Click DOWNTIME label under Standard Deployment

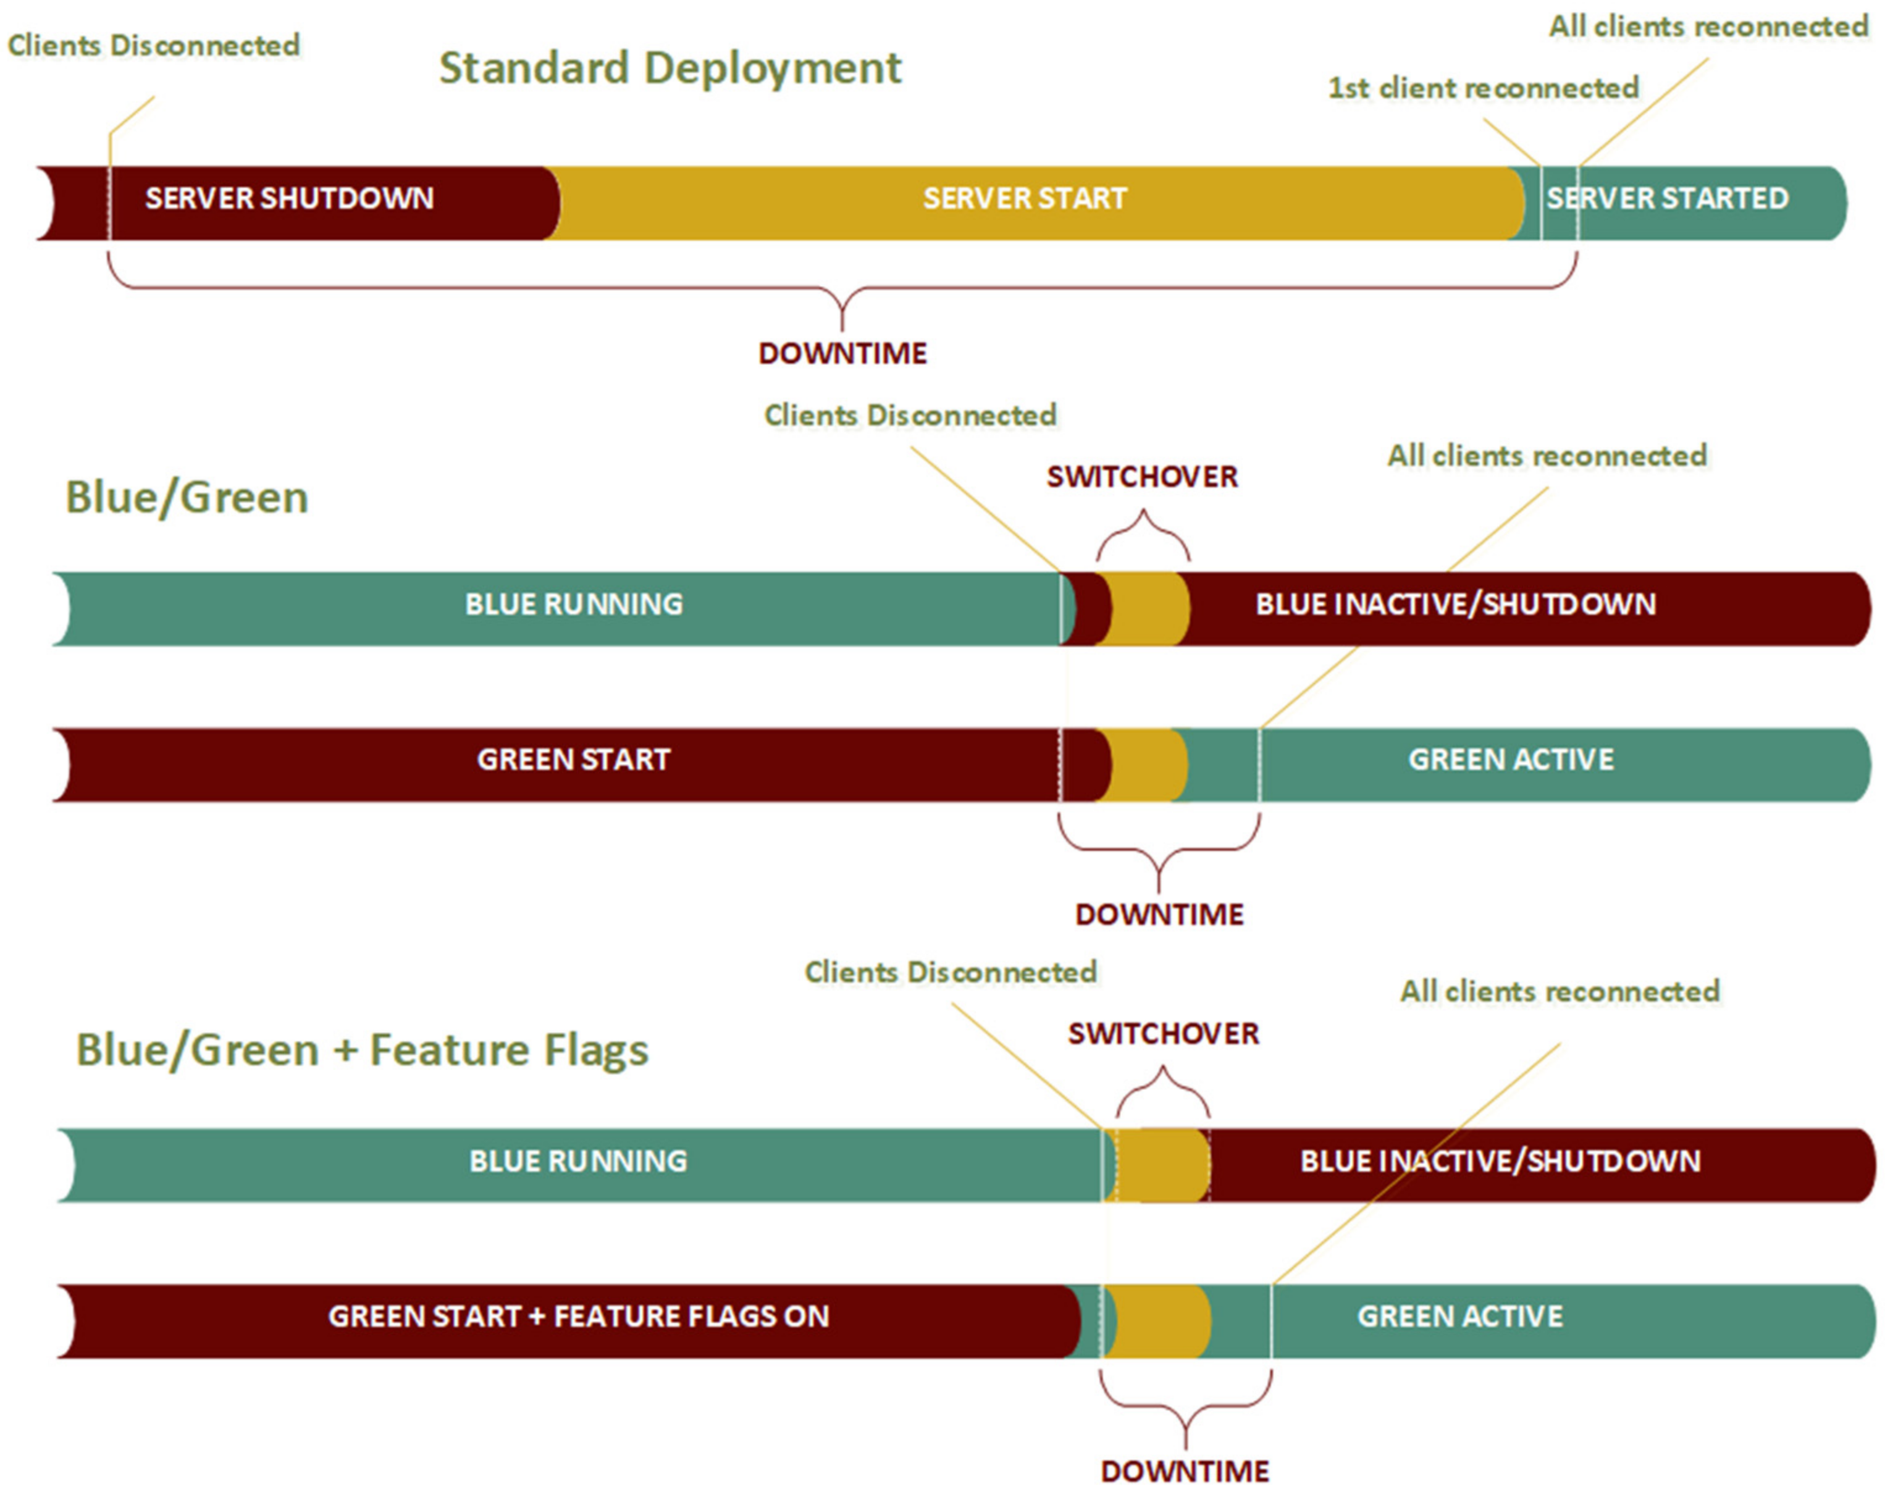click(x=843, y=354)
